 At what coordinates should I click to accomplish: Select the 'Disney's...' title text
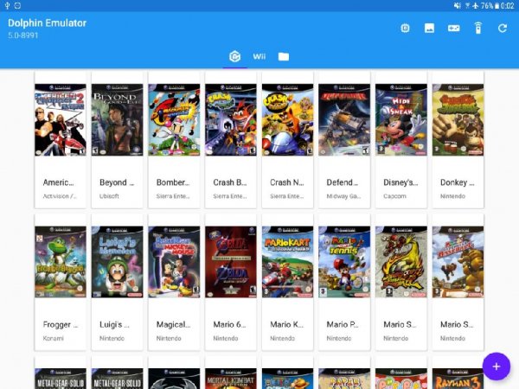[x=400, y=182]
